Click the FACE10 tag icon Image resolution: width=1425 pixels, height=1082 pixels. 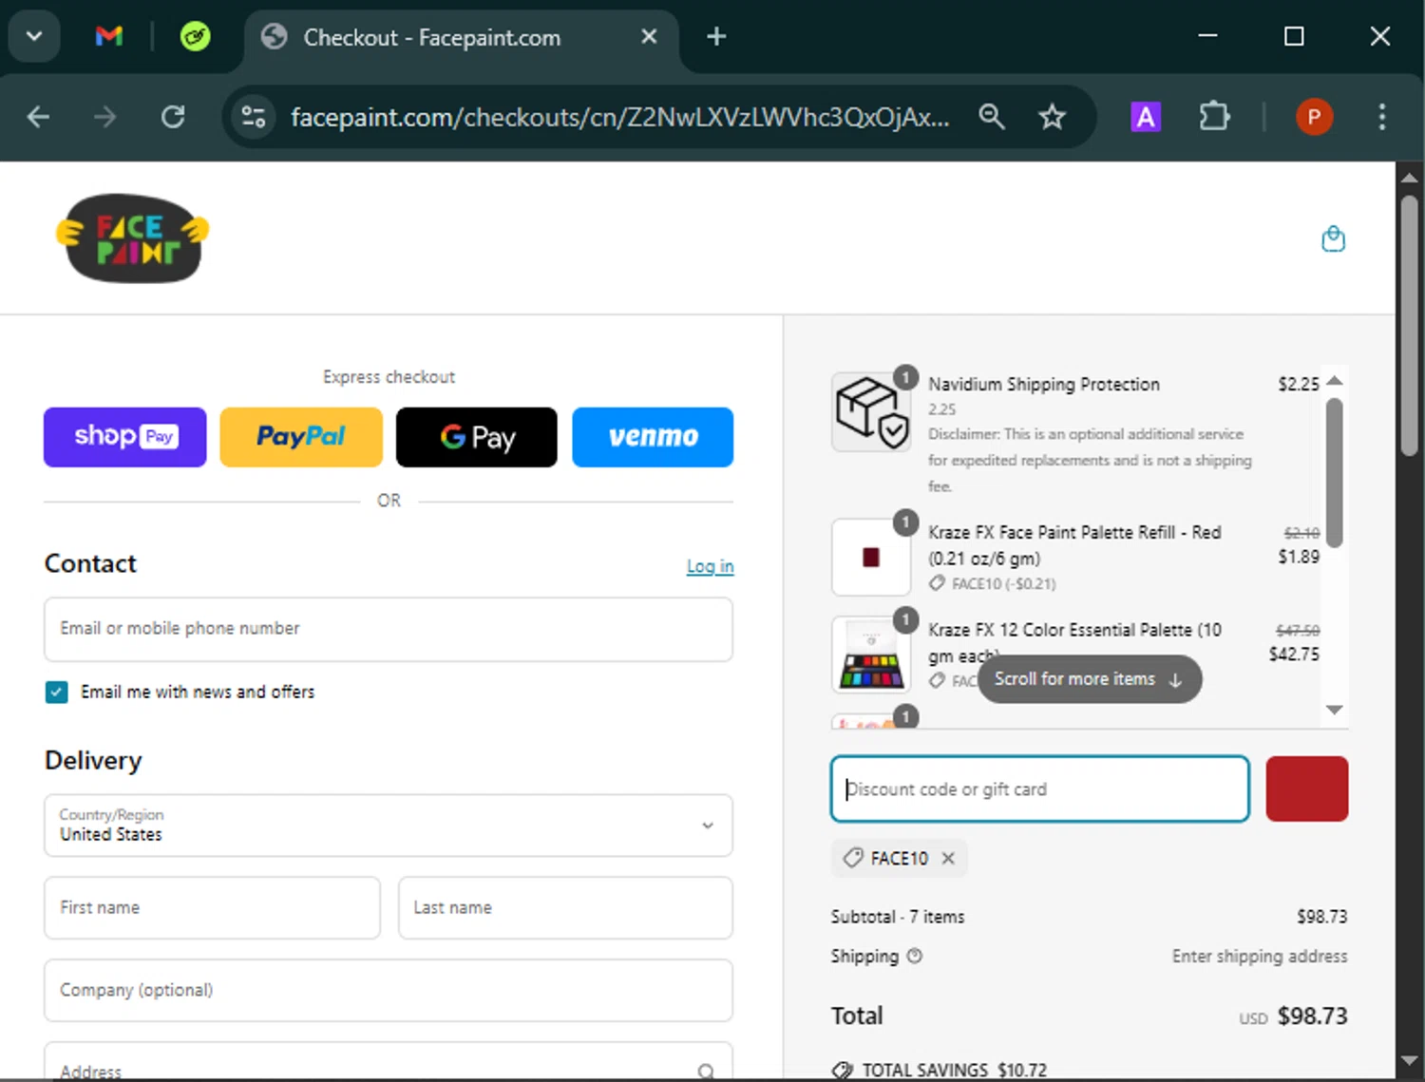[x=853, y=858]
